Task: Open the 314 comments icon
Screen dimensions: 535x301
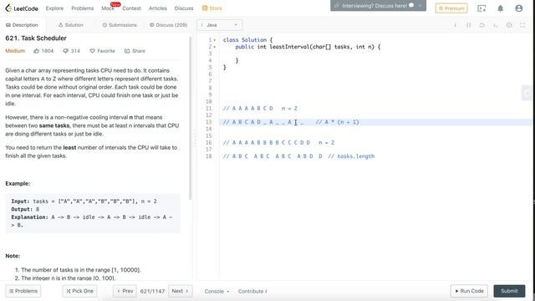Action: pyautogui.click(x=71, y=51)
